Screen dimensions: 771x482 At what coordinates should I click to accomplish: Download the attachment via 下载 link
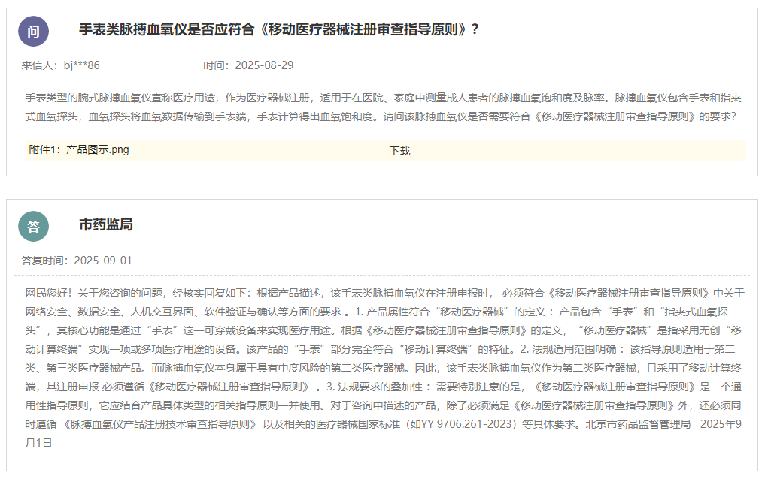click(399, 150)
